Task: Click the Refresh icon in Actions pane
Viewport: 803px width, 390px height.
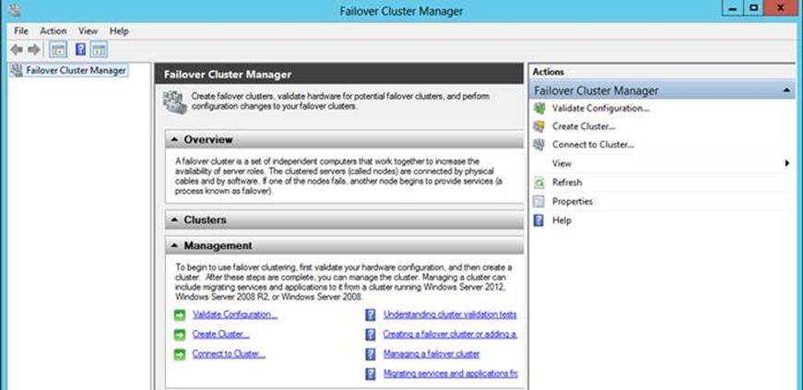Action: pyautogui.click(x=538, y=183)
